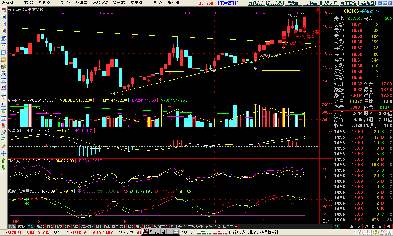The image size is (393, 236).
Task: Select the 笔 tab in tick panel
Action: coord(337,227)
